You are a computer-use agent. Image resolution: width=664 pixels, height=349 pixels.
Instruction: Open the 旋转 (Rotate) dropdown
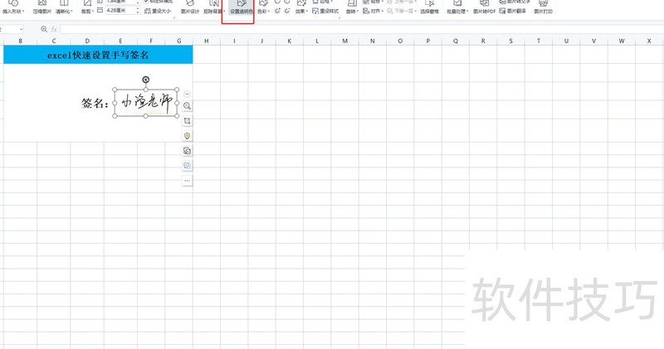coord(352,7)
